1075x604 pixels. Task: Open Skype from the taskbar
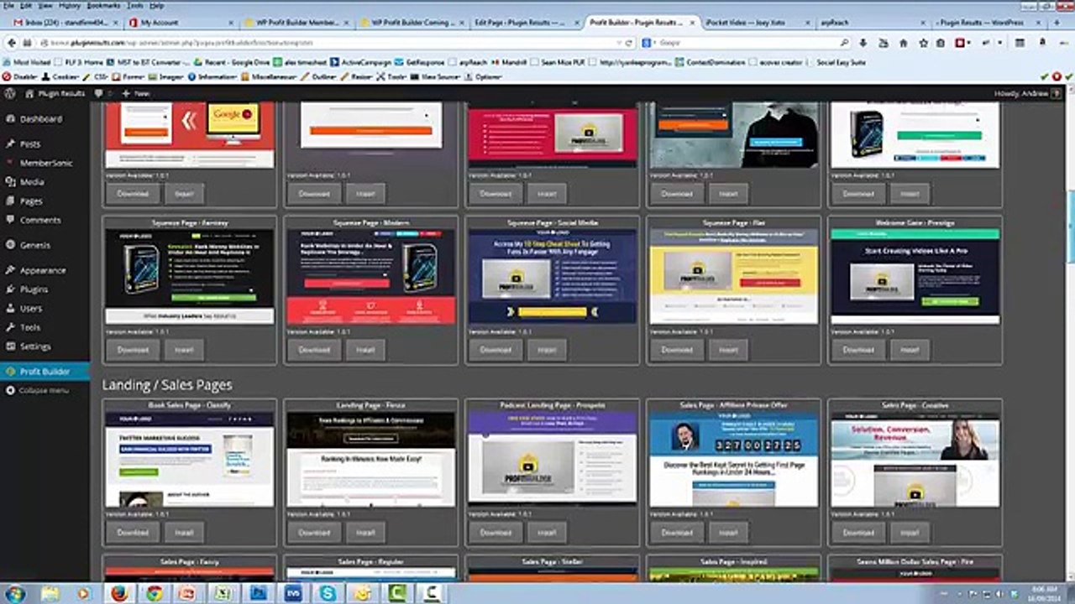(328, 593)
